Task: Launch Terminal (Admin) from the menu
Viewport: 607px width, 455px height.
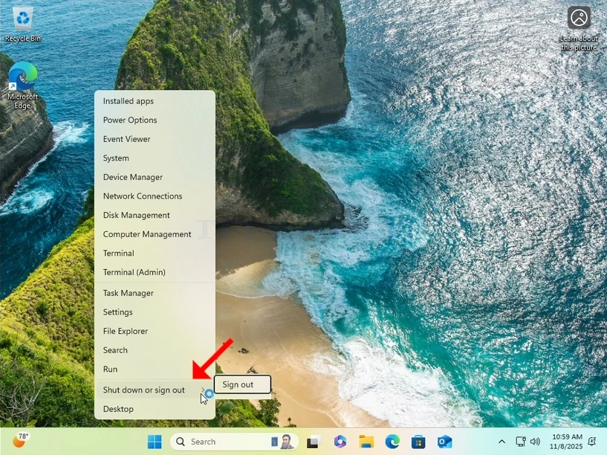Action: point(155,272)
